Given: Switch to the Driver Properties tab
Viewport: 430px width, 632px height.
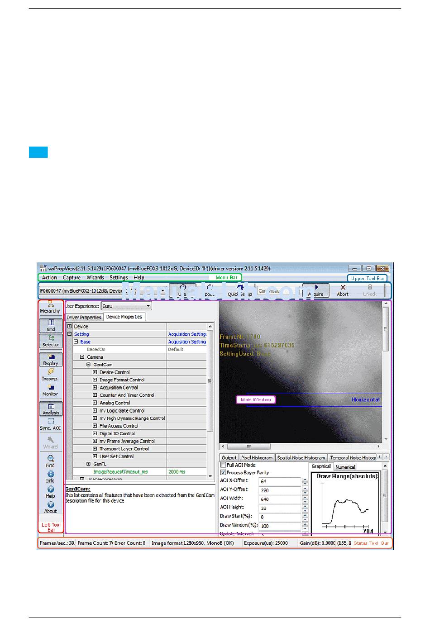Looking at the screenshot, I should 84,318.
